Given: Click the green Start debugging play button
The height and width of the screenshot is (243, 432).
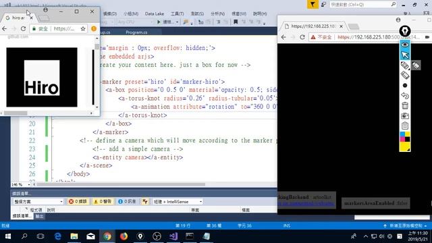Looking at the screenshot, I should point(159,22).
